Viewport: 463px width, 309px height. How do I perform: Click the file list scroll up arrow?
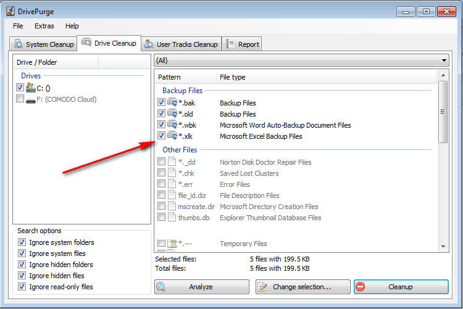[443, 75]
